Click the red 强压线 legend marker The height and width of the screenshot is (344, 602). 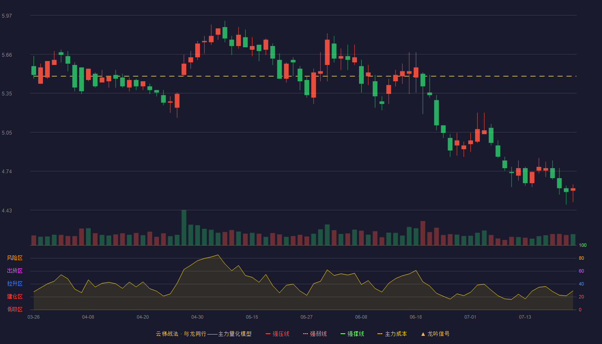point(268,334)
